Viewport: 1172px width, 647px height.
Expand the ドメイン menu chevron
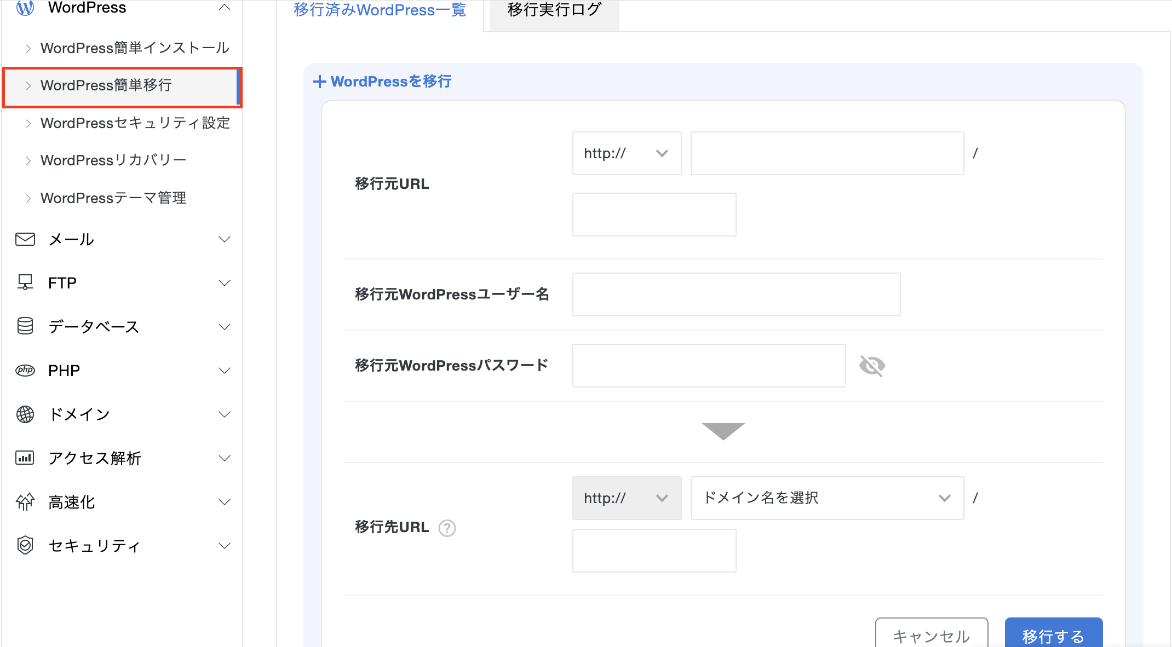tap(224, 414)
